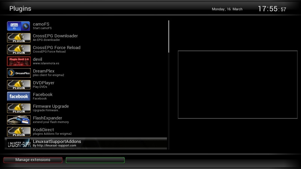The height and width of the screenshot is (169, 301).
Task: Select the Plugin Devil 2.0 icon
Action: [18, 61]
